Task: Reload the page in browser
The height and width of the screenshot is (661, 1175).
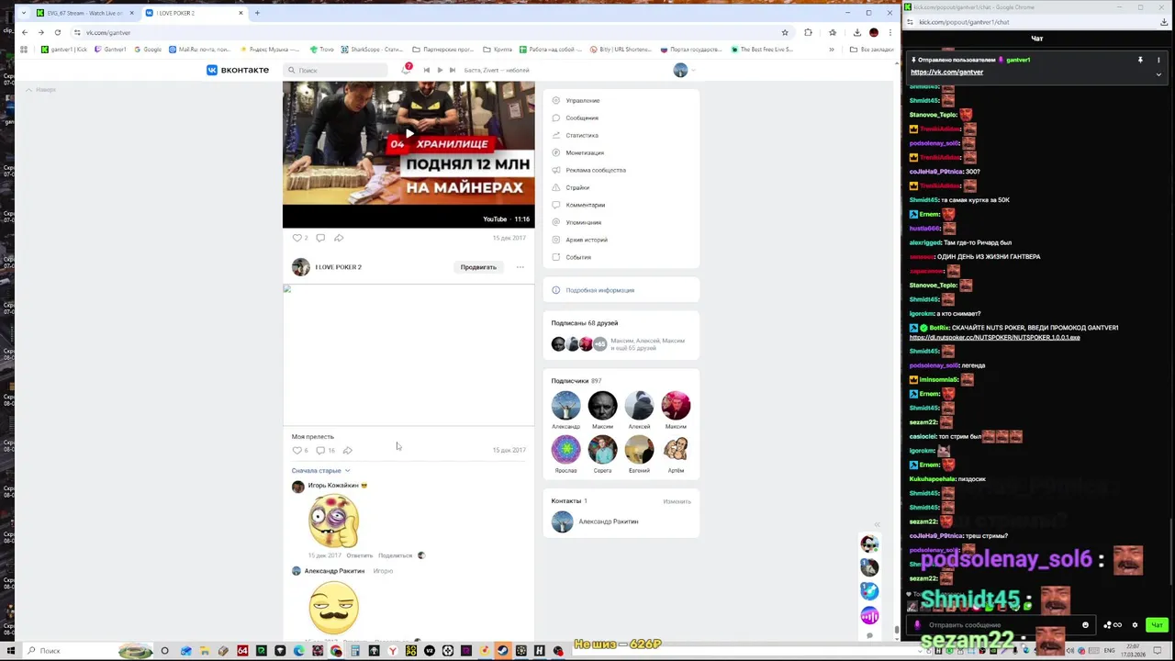Action: click(57, 32)
